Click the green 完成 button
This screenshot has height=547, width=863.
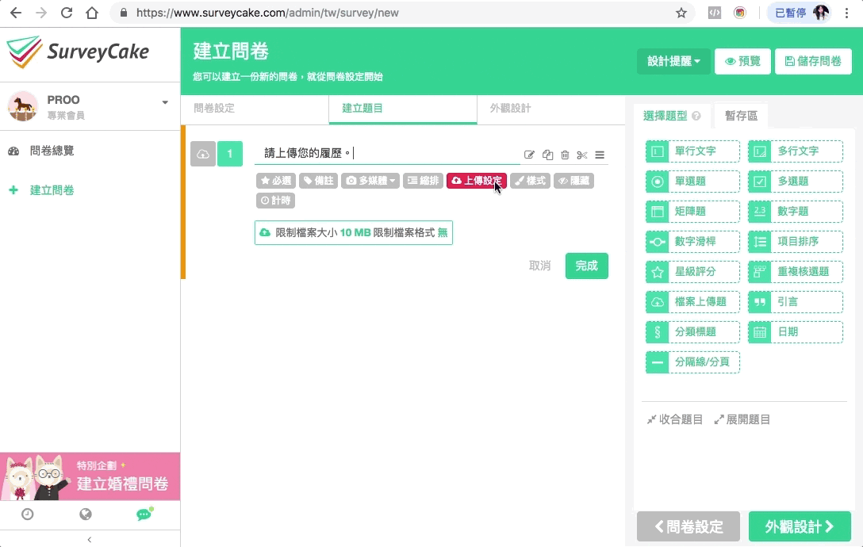click(x=586, y=266)
